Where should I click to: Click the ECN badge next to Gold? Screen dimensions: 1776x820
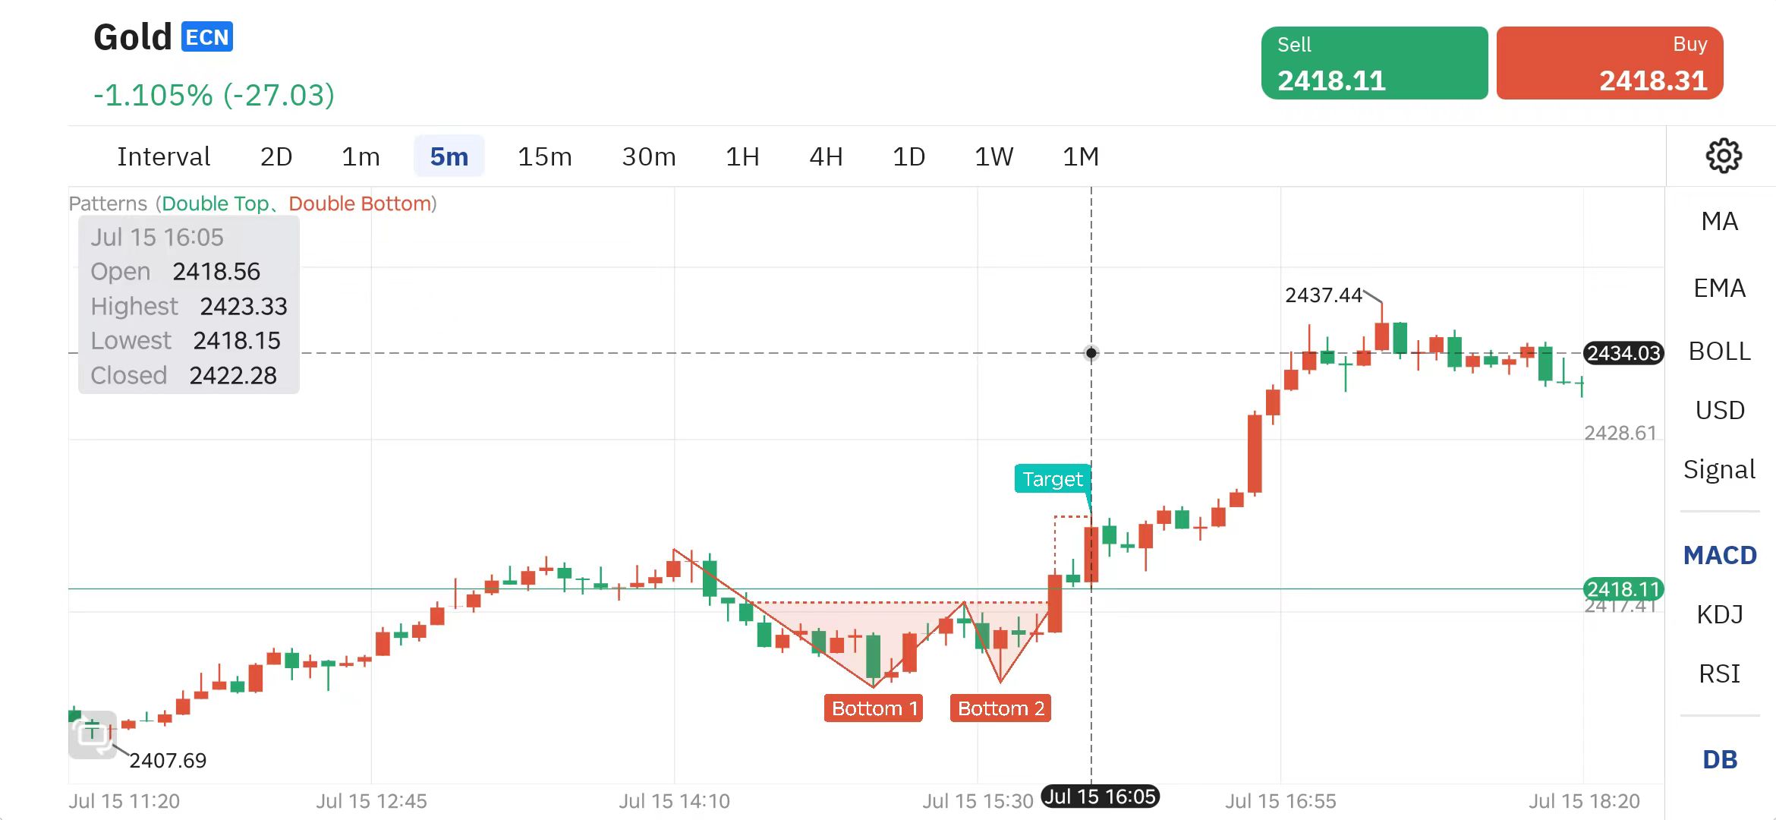click(207, 37)
